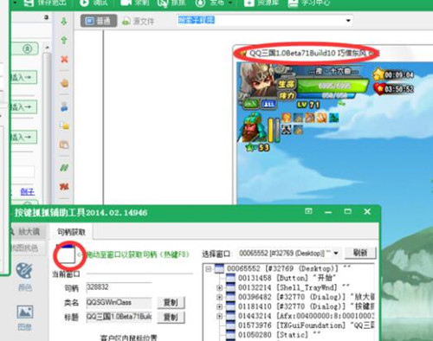Click 复制 button next to 标题 field
Screen dimensions: 433x341
[171, 318]
